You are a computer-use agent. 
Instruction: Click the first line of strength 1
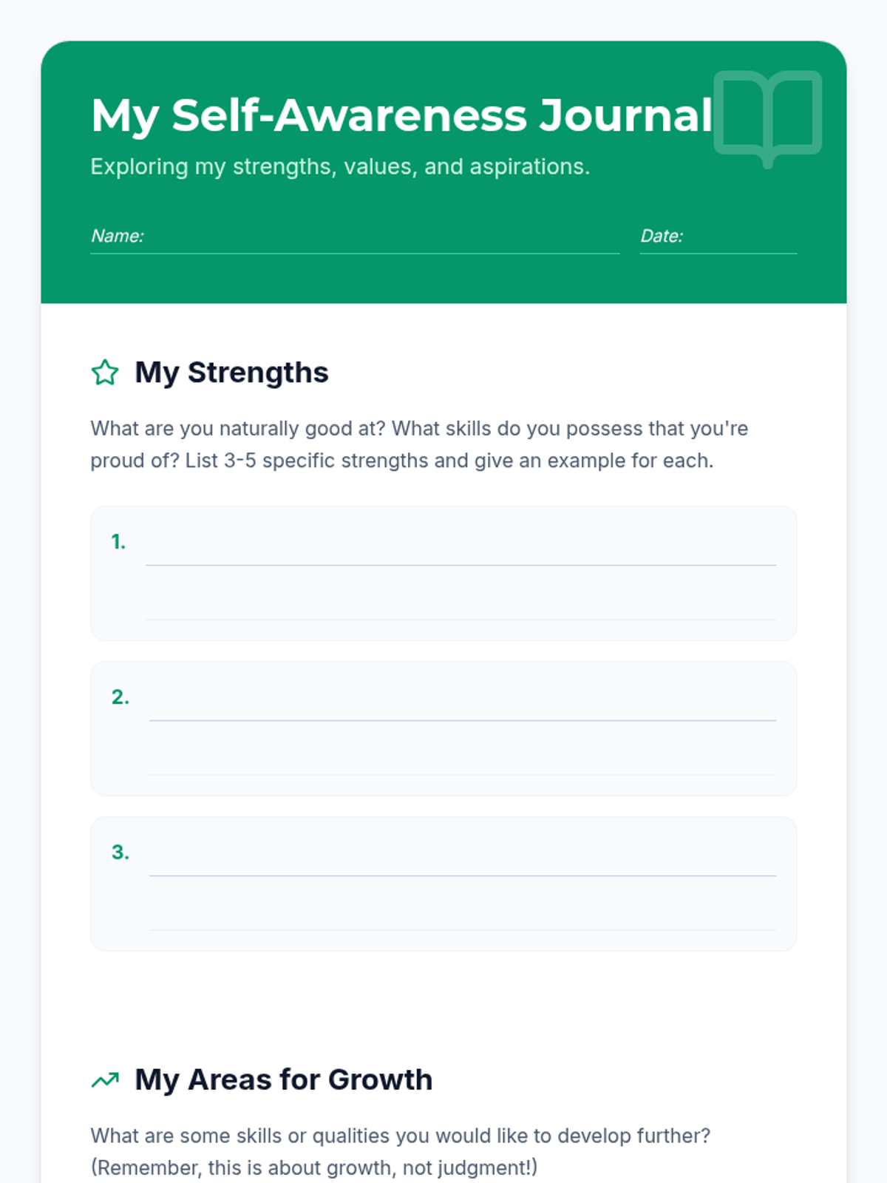pos(461,547)
